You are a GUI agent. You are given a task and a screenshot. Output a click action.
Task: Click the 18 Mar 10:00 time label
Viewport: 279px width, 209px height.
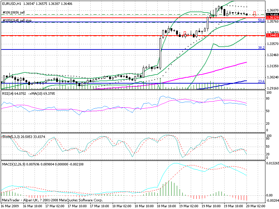coord(144,206)
